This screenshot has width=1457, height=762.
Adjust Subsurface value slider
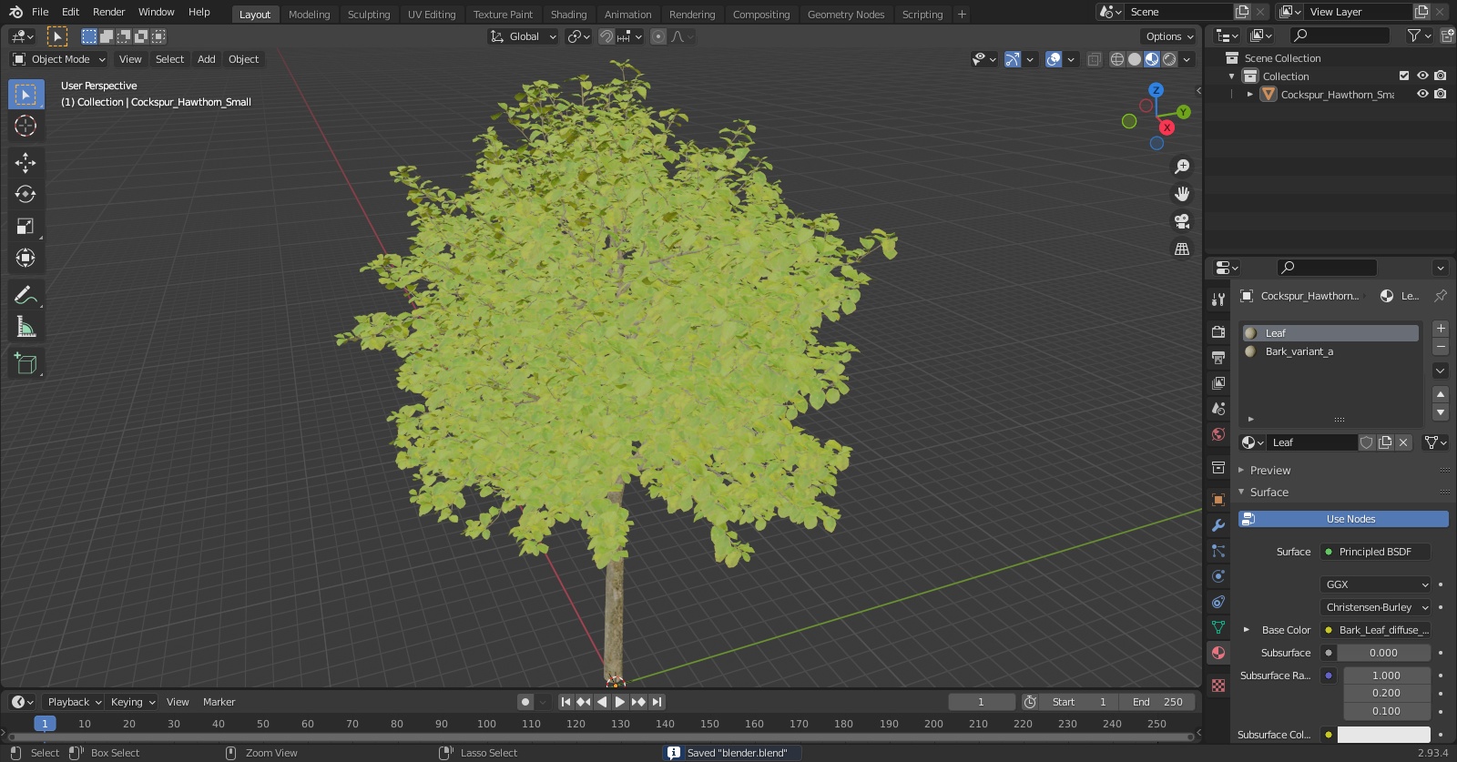click(x=1383, y=653)
